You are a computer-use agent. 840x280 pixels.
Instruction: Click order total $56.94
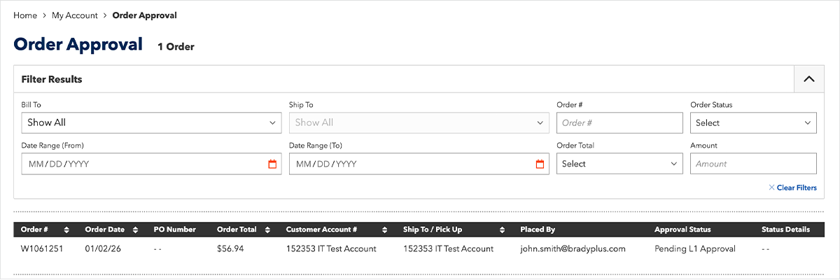pos(230,248)
